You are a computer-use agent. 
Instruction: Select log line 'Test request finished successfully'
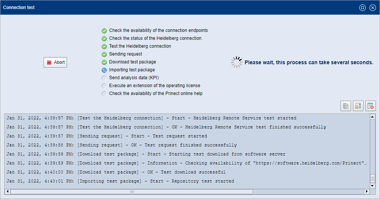point(122,145)
